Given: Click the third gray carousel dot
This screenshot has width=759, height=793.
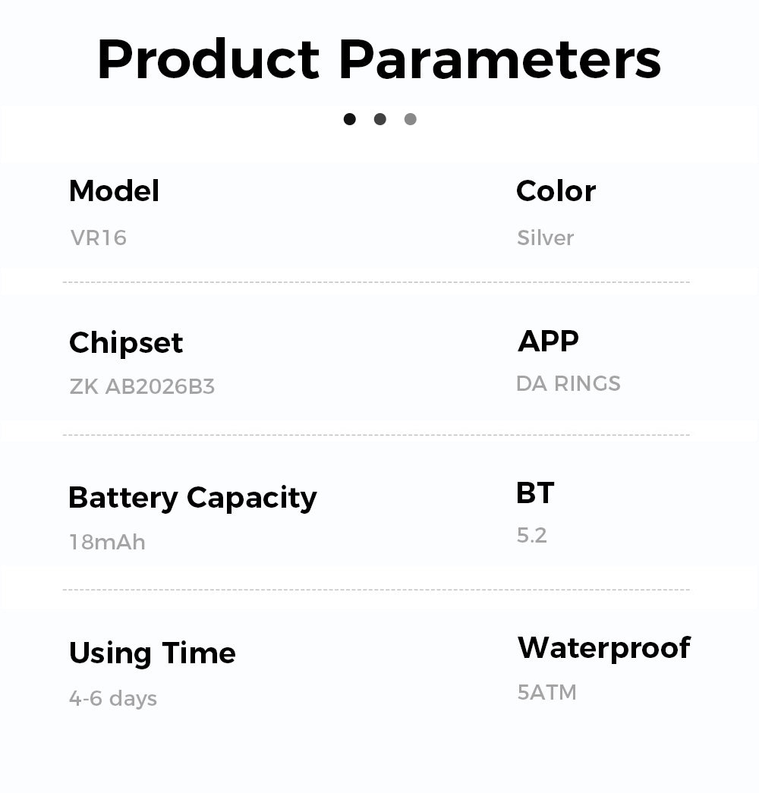Looking at the screenshot, I should click(411, 119).
